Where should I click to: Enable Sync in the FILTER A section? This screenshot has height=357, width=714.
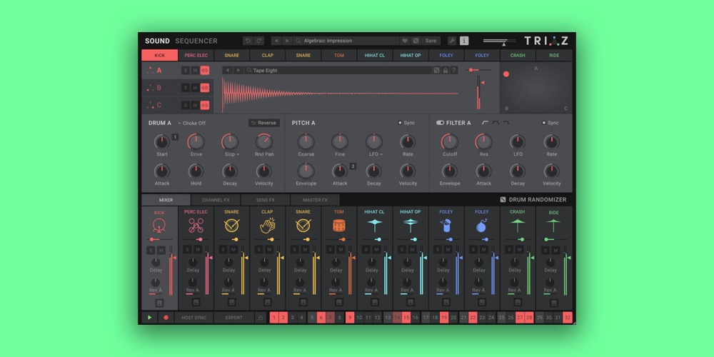tap(550, 123)
